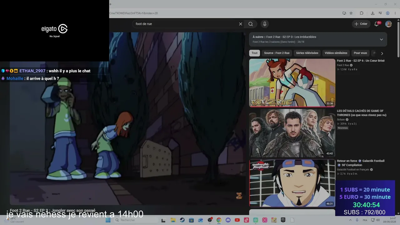Screen dimensions: 400x225
Task: Start voice search with the microphone
Action: coord(265,24)
